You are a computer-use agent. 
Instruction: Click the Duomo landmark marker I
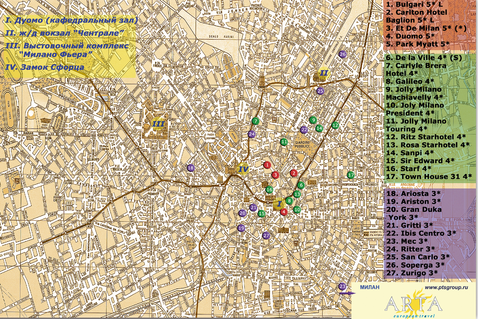click(279, 204)
